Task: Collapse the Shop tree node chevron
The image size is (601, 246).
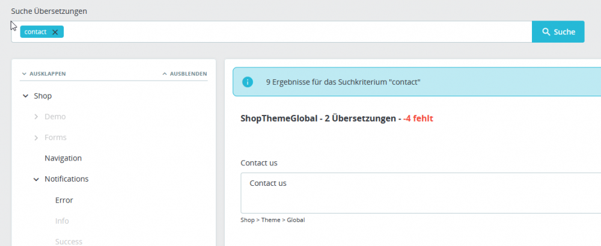Action: pyautogui.click(x=25, y=96)
